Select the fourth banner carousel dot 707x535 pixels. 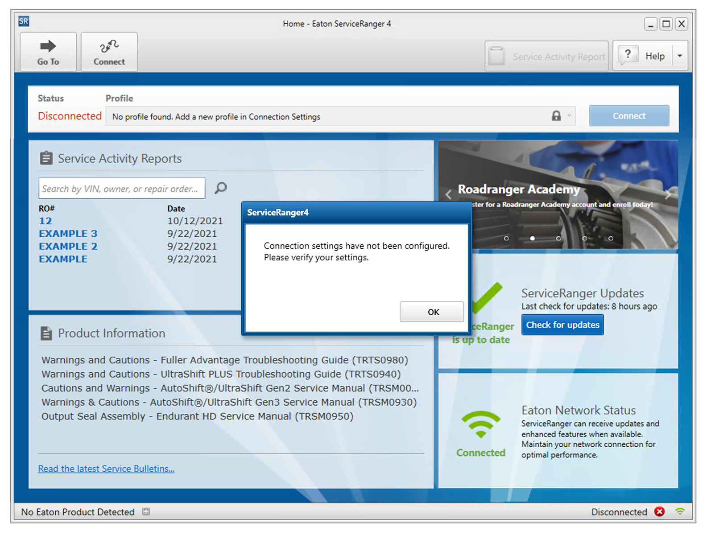point(584,239)
